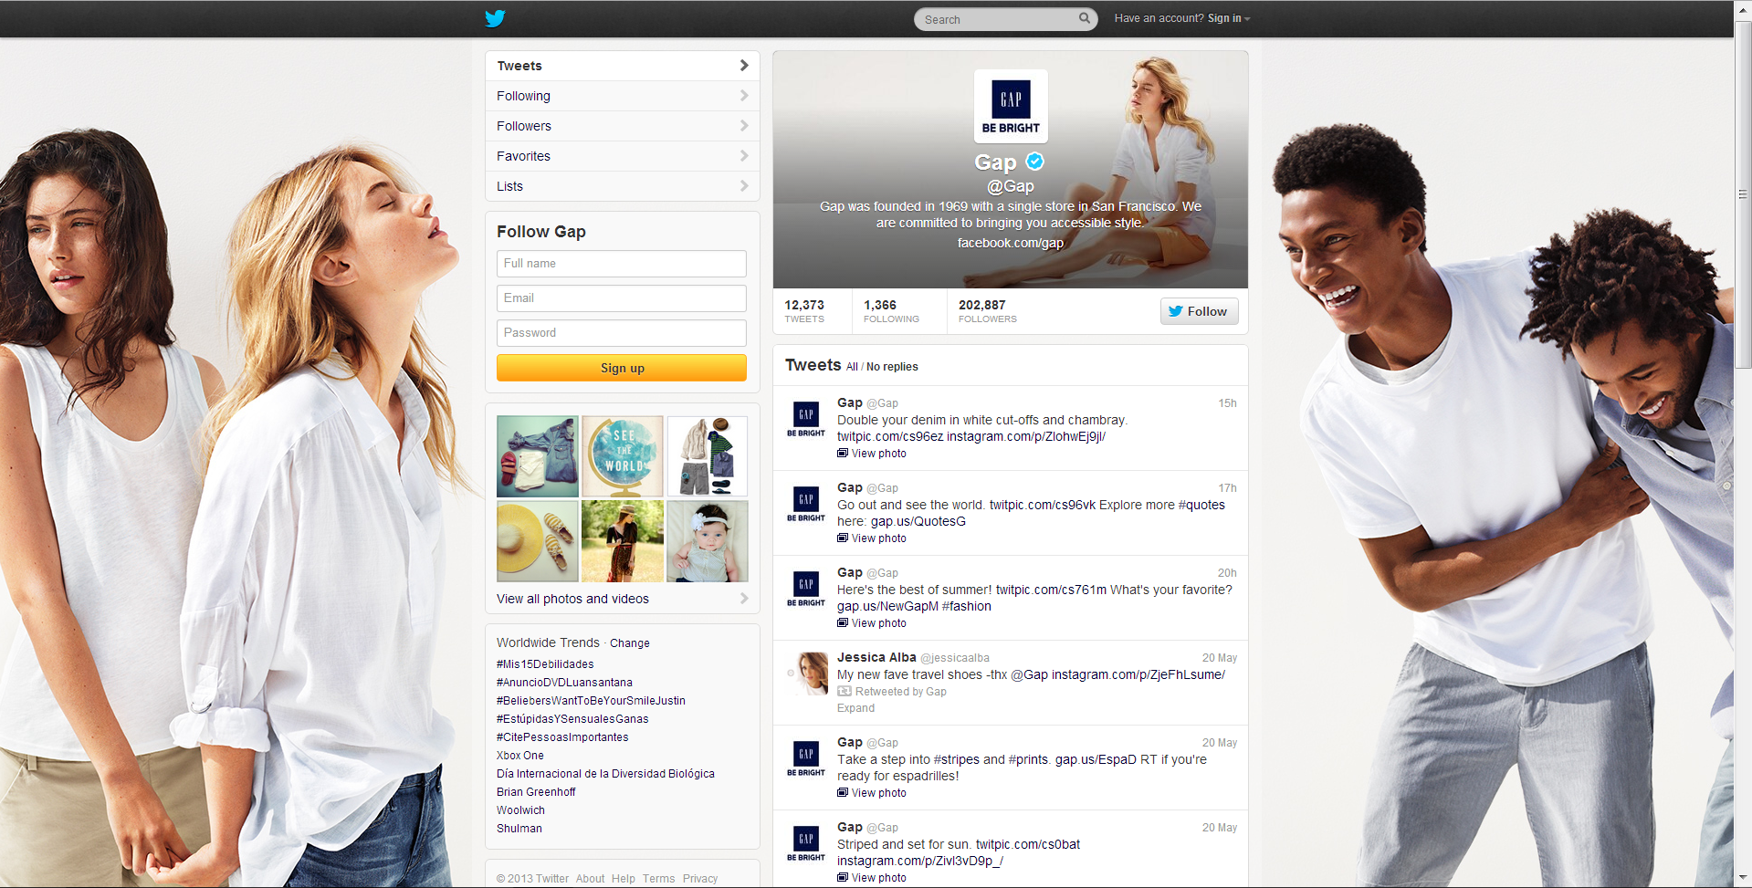
Task: Click the Help footer link
Action: tap(624, 879)
